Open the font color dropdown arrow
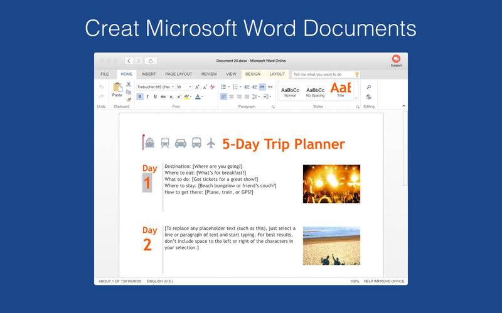 tap(203, 96)
